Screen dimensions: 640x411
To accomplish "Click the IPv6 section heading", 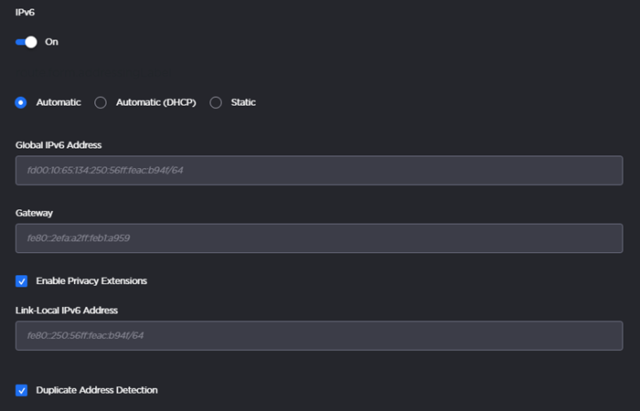I will click(27, 11).
